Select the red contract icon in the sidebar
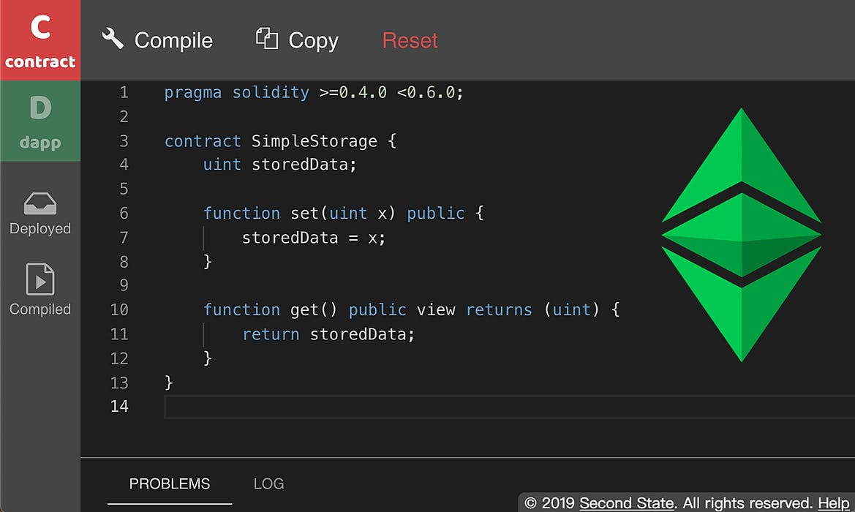The image size is (855, 512). [40, 40]
